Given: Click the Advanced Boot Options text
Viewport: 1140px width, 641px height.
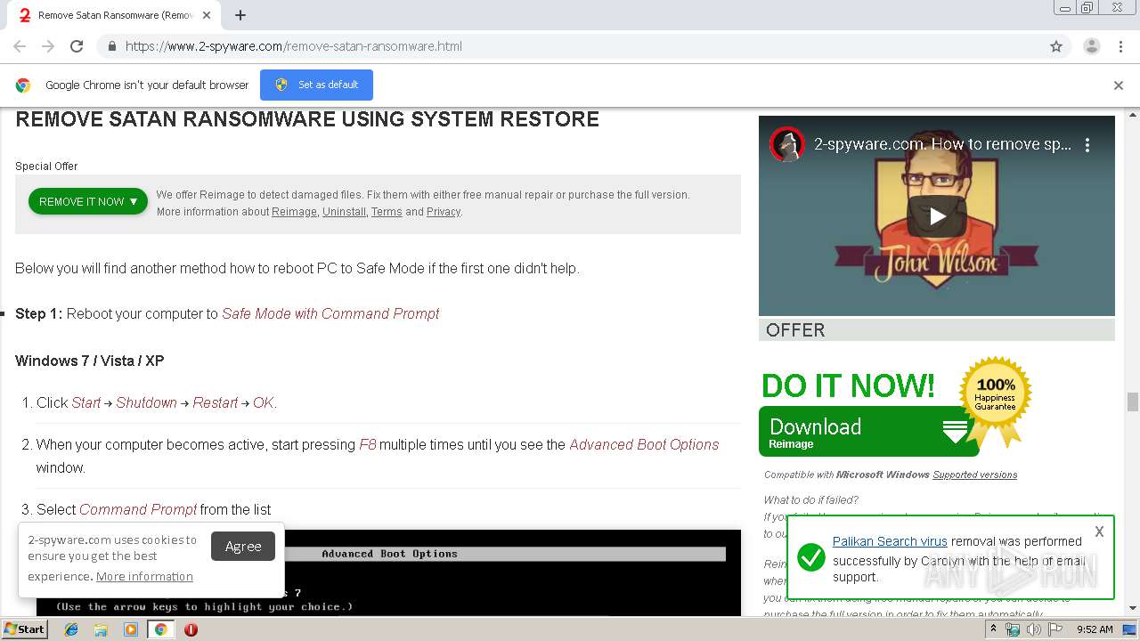Looking at the screenshot, I should [644, 444].
